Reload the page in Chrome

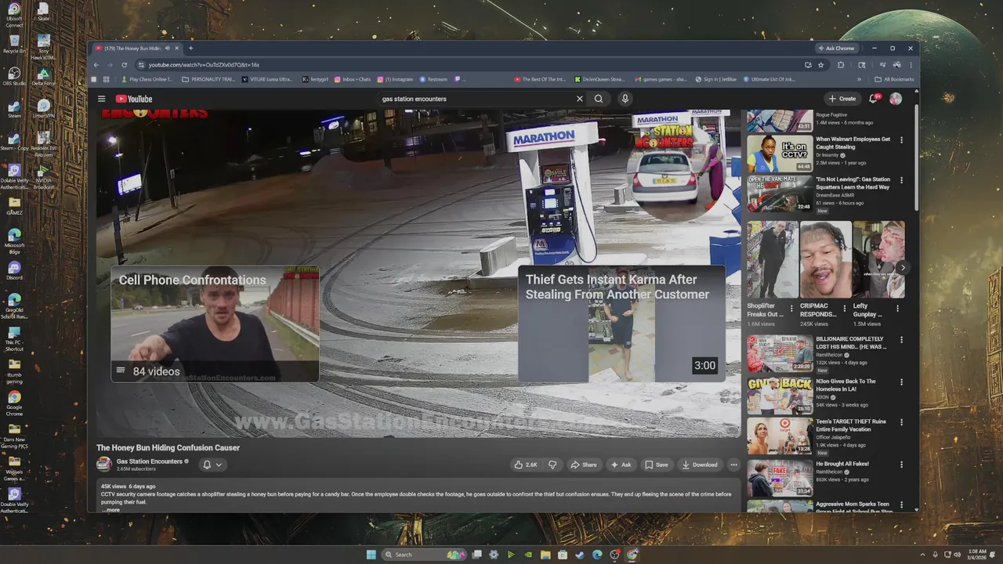(124, 65)
